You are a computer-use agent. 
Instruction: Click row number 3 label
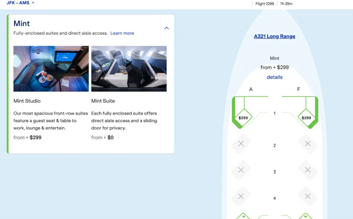[x=274, y=172]
